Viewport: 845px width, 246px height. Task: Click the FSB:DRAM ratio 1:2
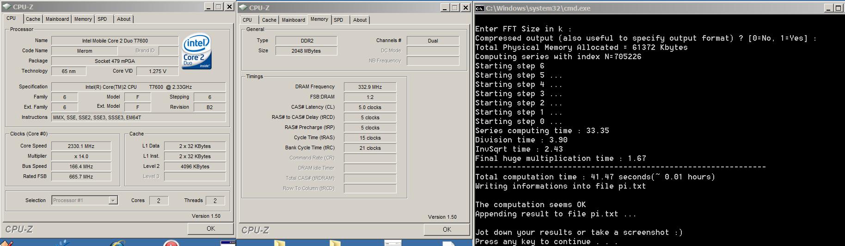370,97
